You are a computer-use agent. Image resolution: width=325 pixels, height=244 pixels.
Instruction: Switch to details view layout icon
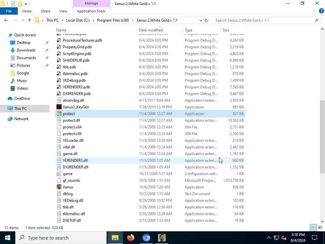click(313, 227)
